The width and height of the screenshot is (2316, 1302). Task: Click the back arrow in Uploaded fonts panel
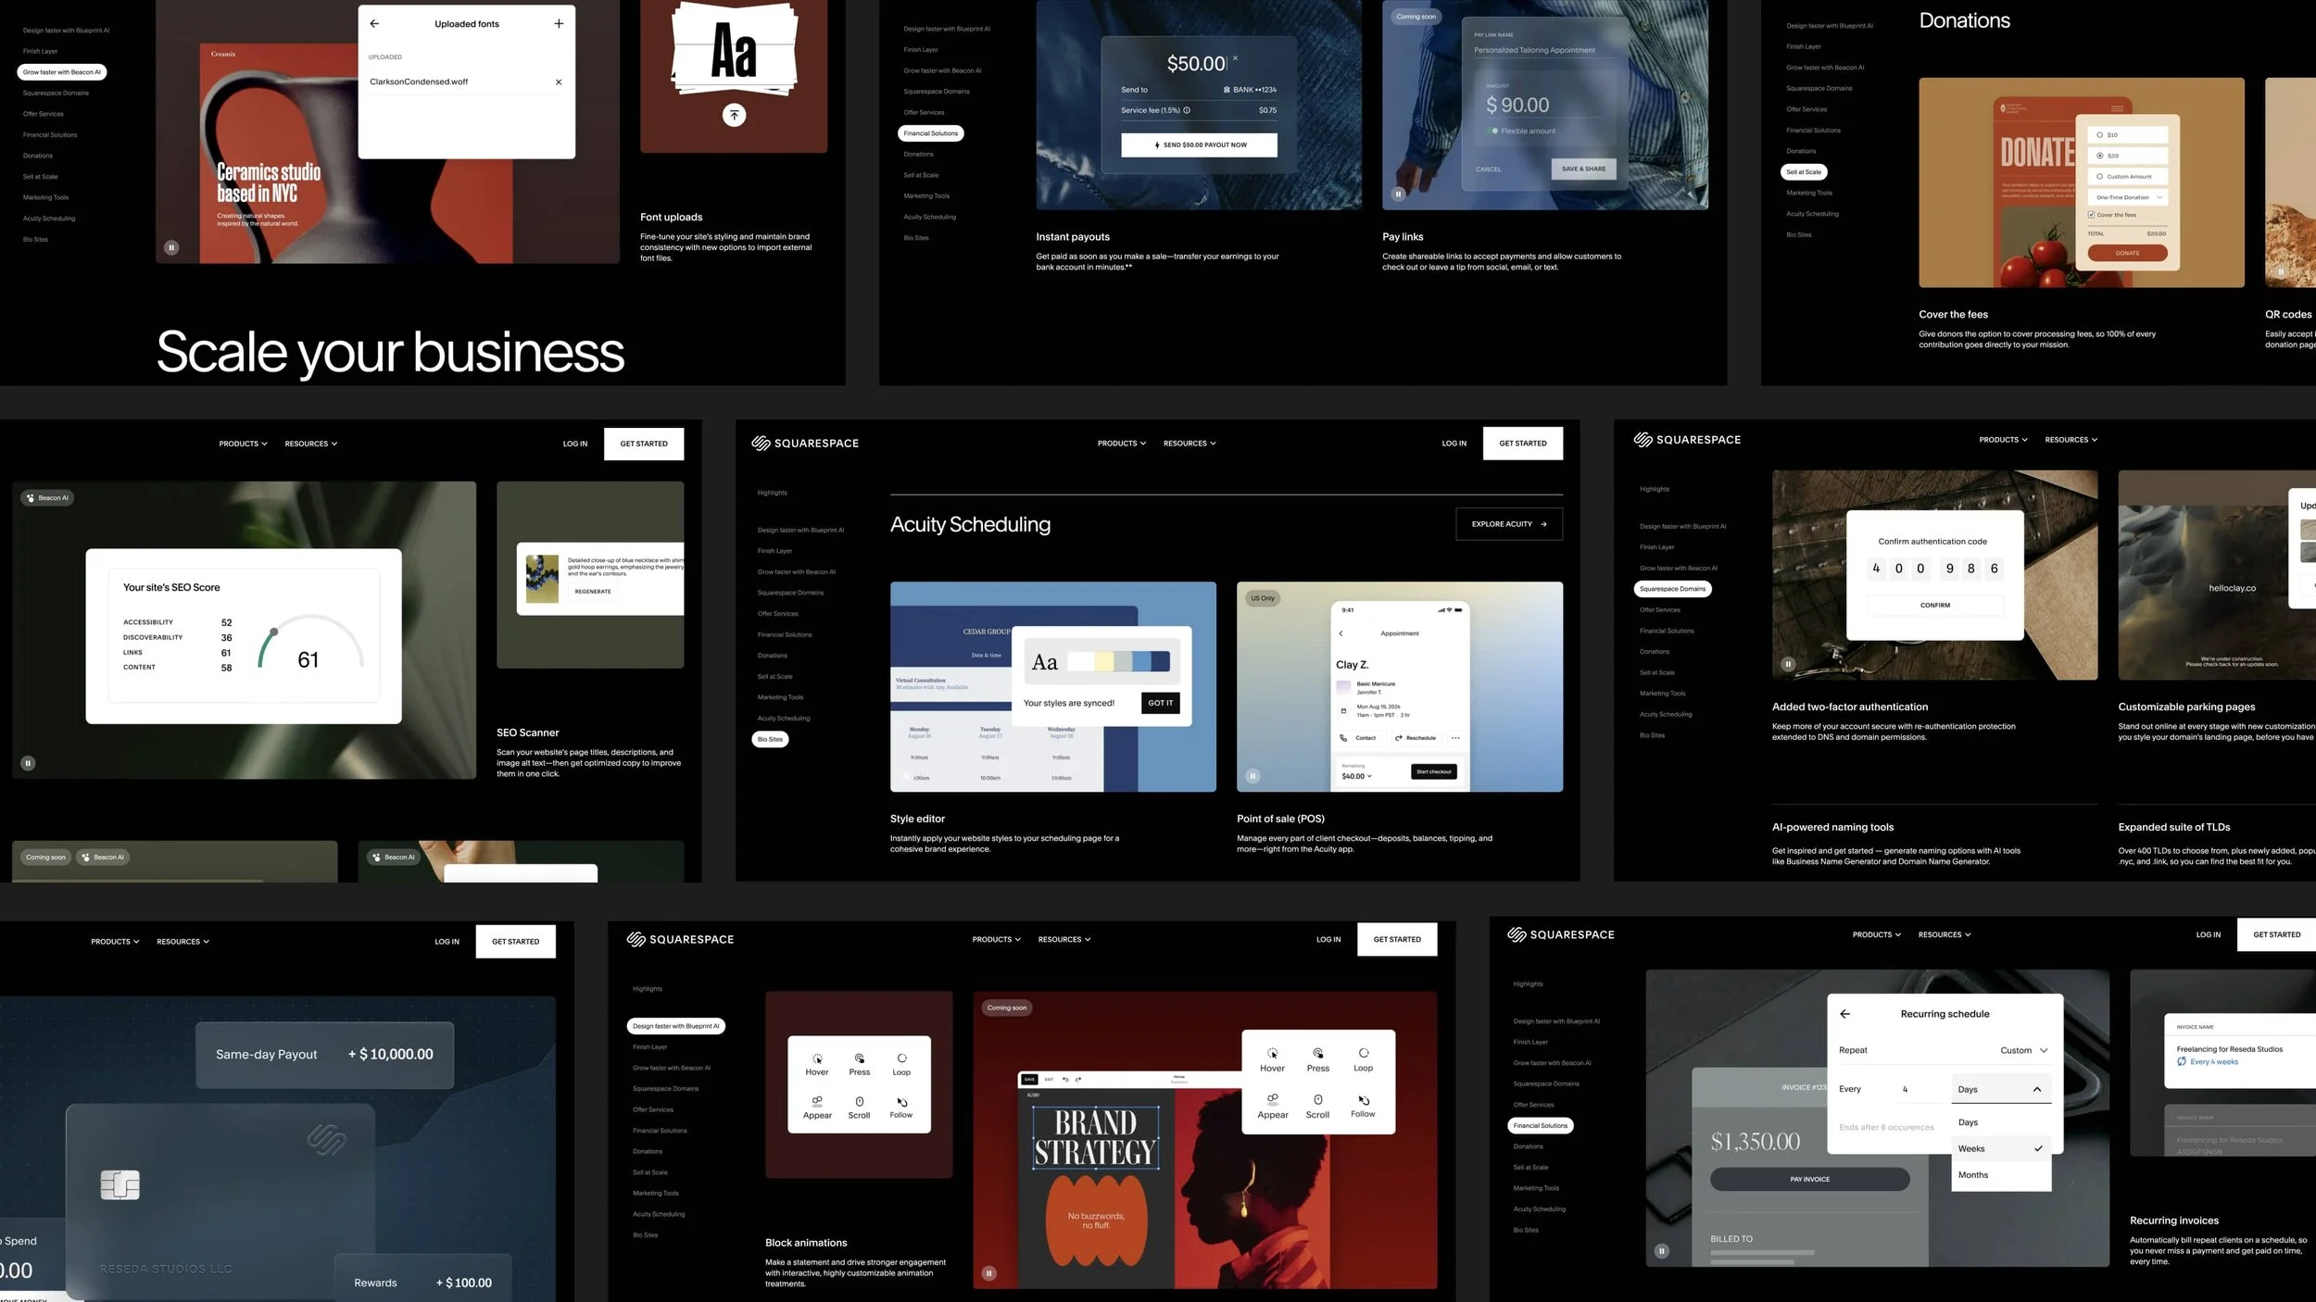tap(374, 24)
